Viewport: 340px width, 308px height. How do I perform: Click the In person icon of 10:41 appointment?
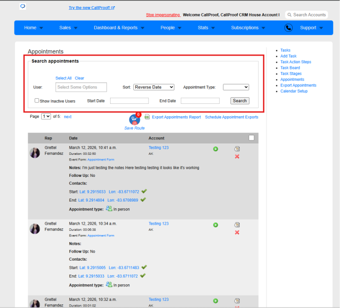109,209
